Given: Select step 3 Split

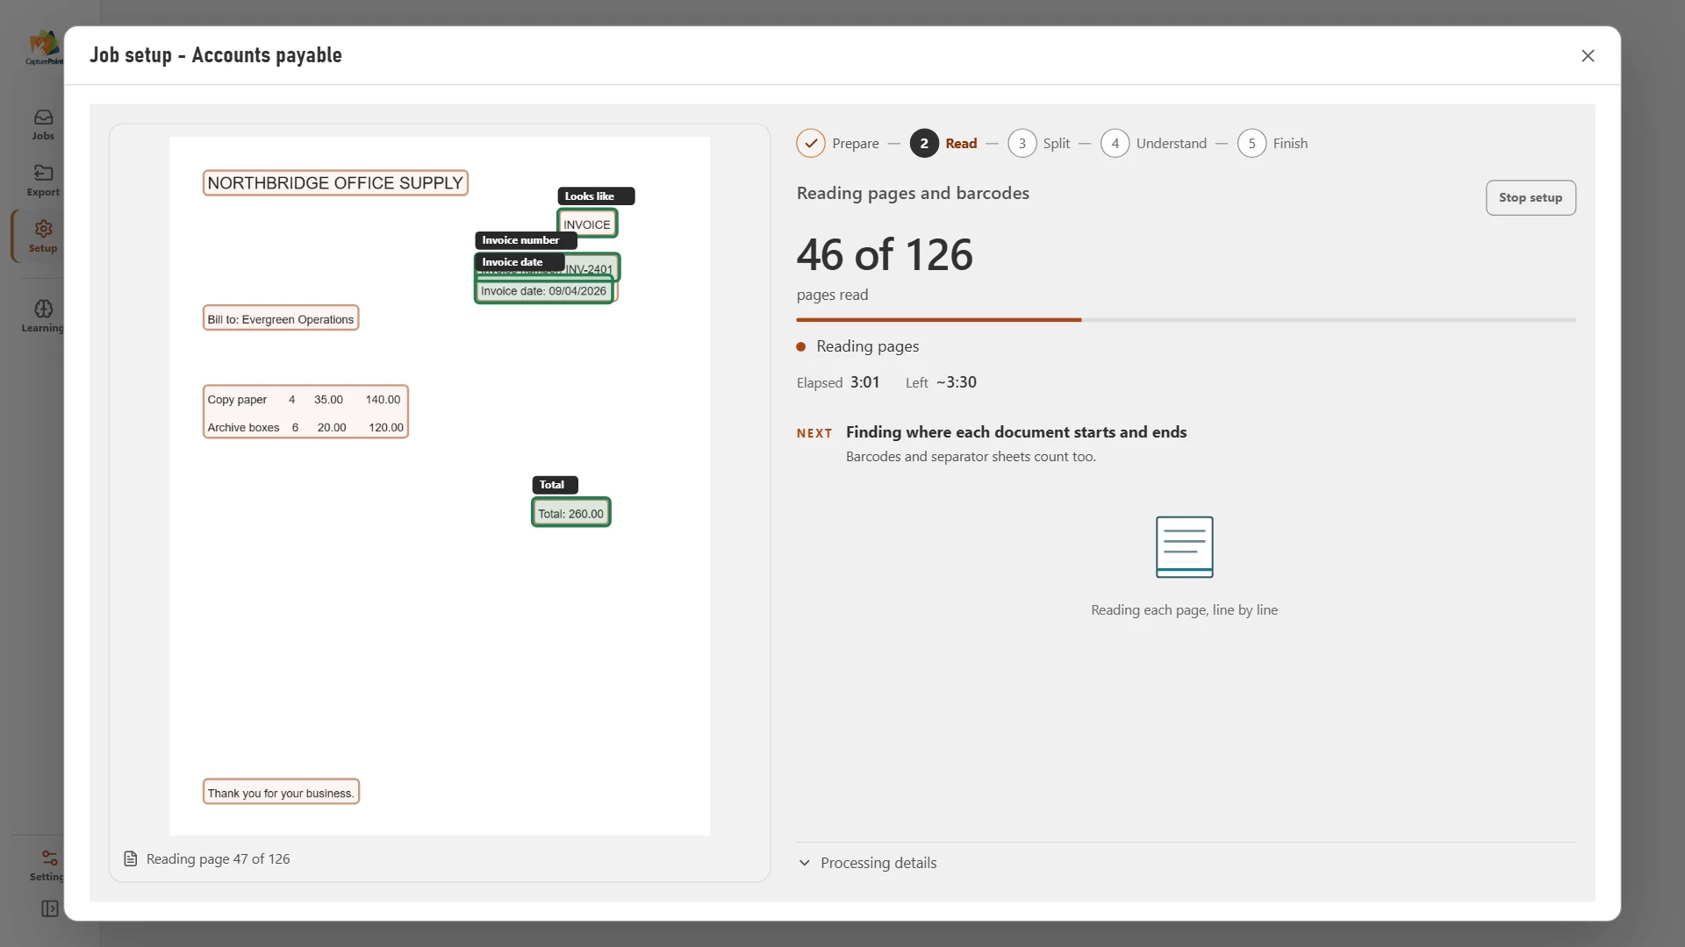Looking at the screenshot, I should [1039, 143].
